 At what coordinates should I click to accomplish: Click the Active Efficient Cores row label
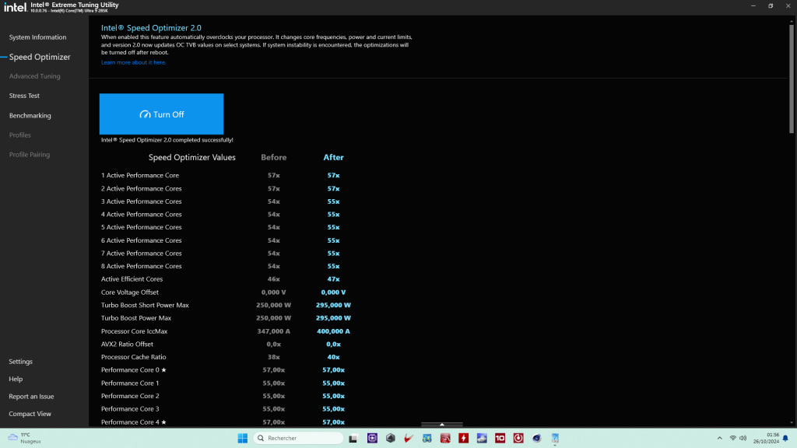(x=132, y=279)
